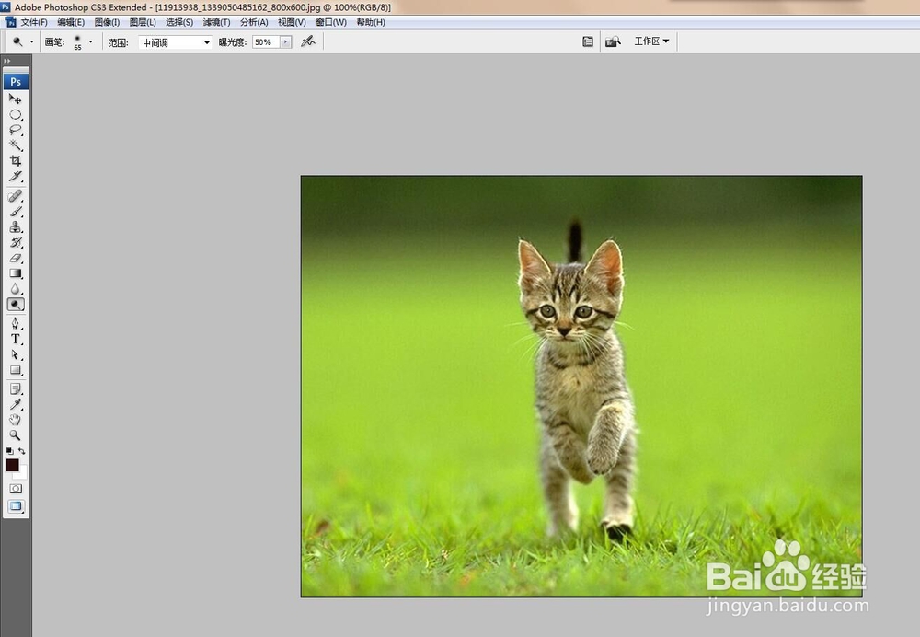This screenshot has width=920, height=637.
Task: Open the 图像(I) menu
Action: (107, 22)
